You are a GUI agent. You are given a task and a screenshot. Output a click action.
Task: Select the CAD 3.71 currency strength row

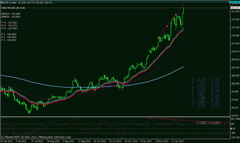205,87
